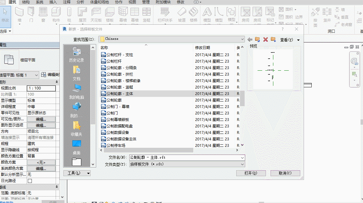Open the Manage (管理) ribbon tab
The image size is (363, 203).
146,2
